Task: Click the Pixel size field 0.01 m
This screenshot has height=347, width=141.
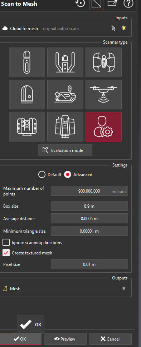Action: tap(89, 264)
